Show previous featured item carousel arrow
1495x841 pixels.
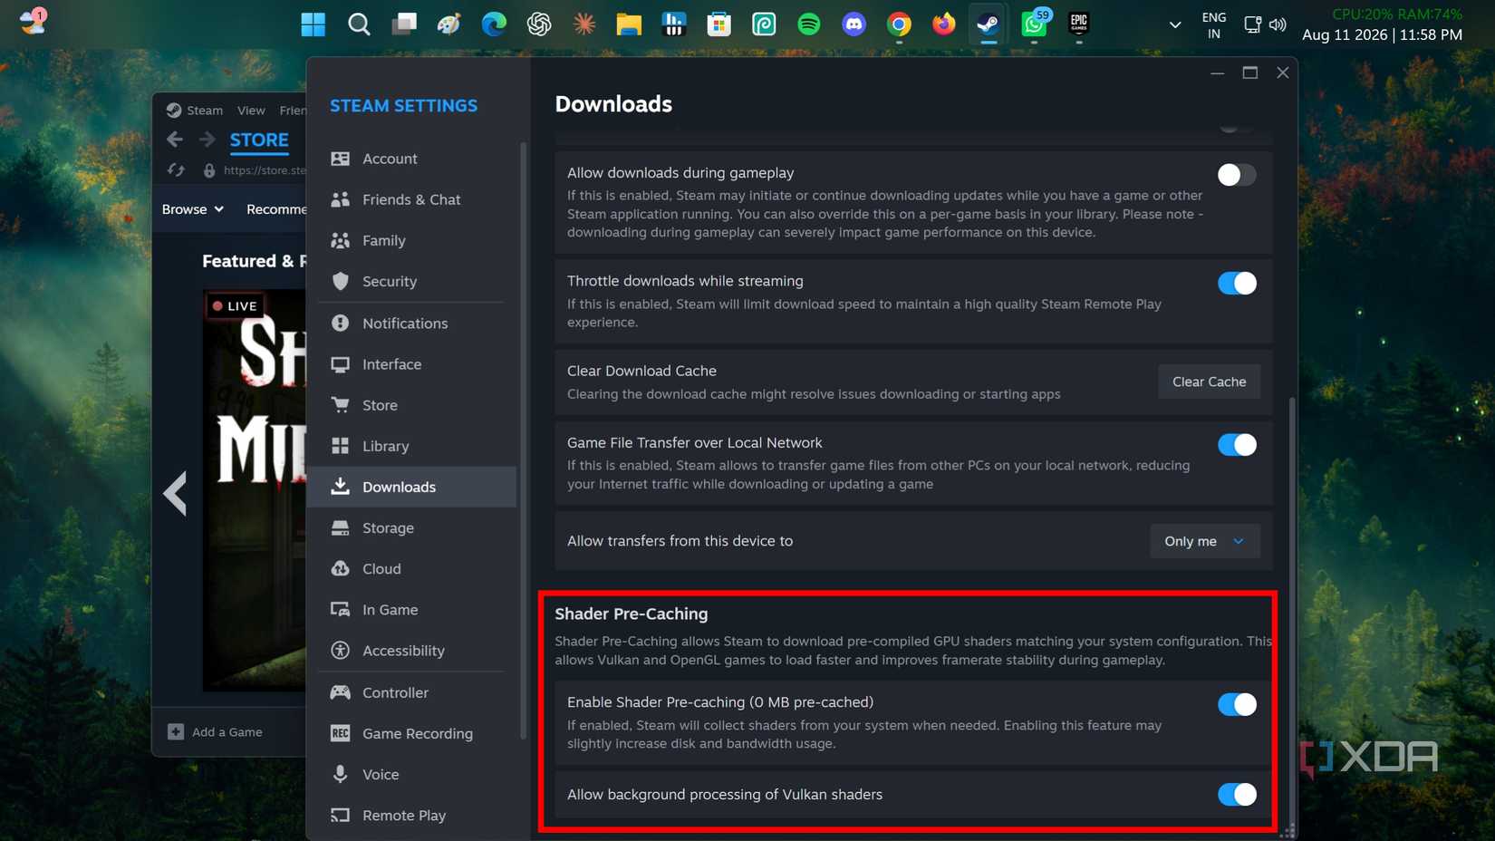176,494
